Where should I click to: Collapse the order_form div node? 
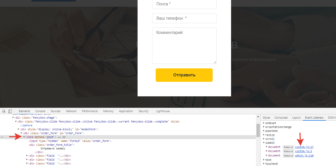click(22, 133)
